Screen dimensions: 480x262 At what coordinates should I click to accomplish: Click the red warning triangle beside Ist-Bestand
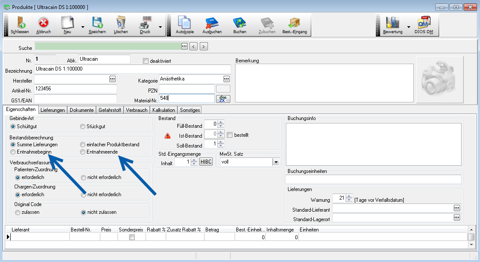click(167, 136)
